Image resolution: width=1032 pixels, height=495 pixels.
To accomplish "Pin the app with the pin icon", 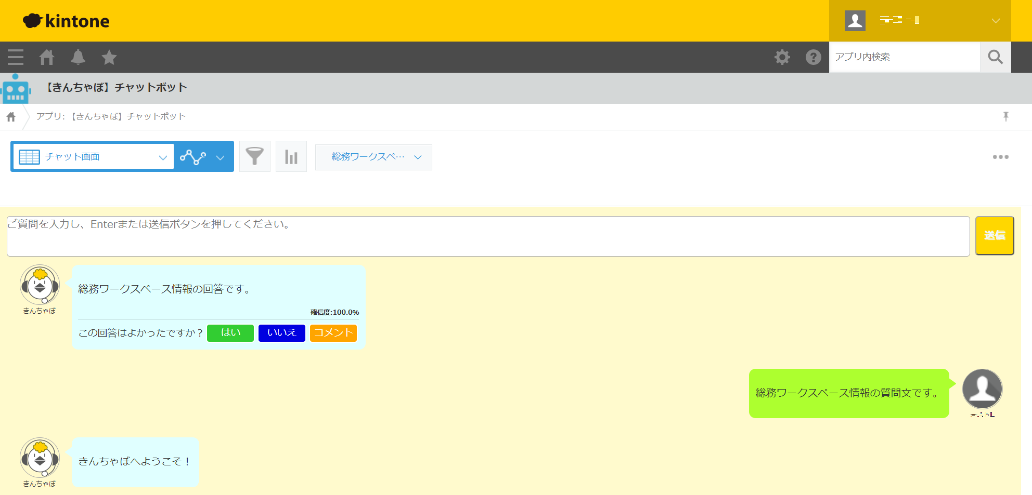I will [x=1005, y=116].
